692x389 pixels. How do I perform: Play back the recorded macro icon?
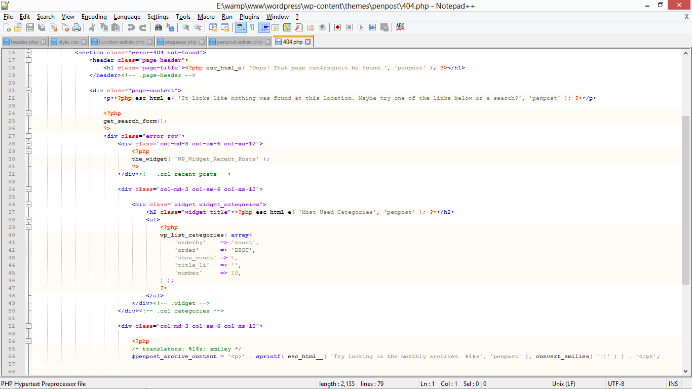361,27
